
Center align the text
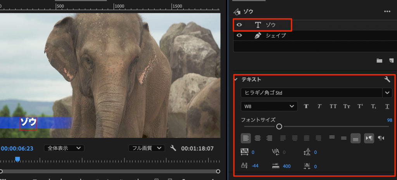257,138
